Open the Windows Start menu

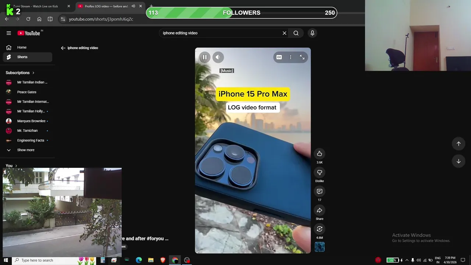[6, 260]
